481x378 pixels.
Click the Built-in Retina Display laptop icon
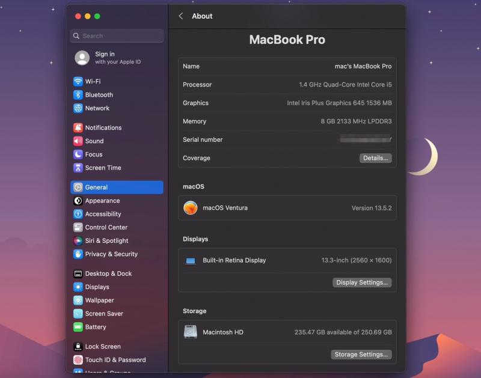pyautogui.click(x=190, y=261)
